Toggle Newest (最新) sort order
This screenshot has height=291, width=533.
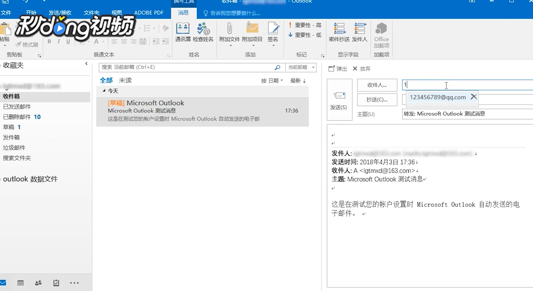click(298, 80)
